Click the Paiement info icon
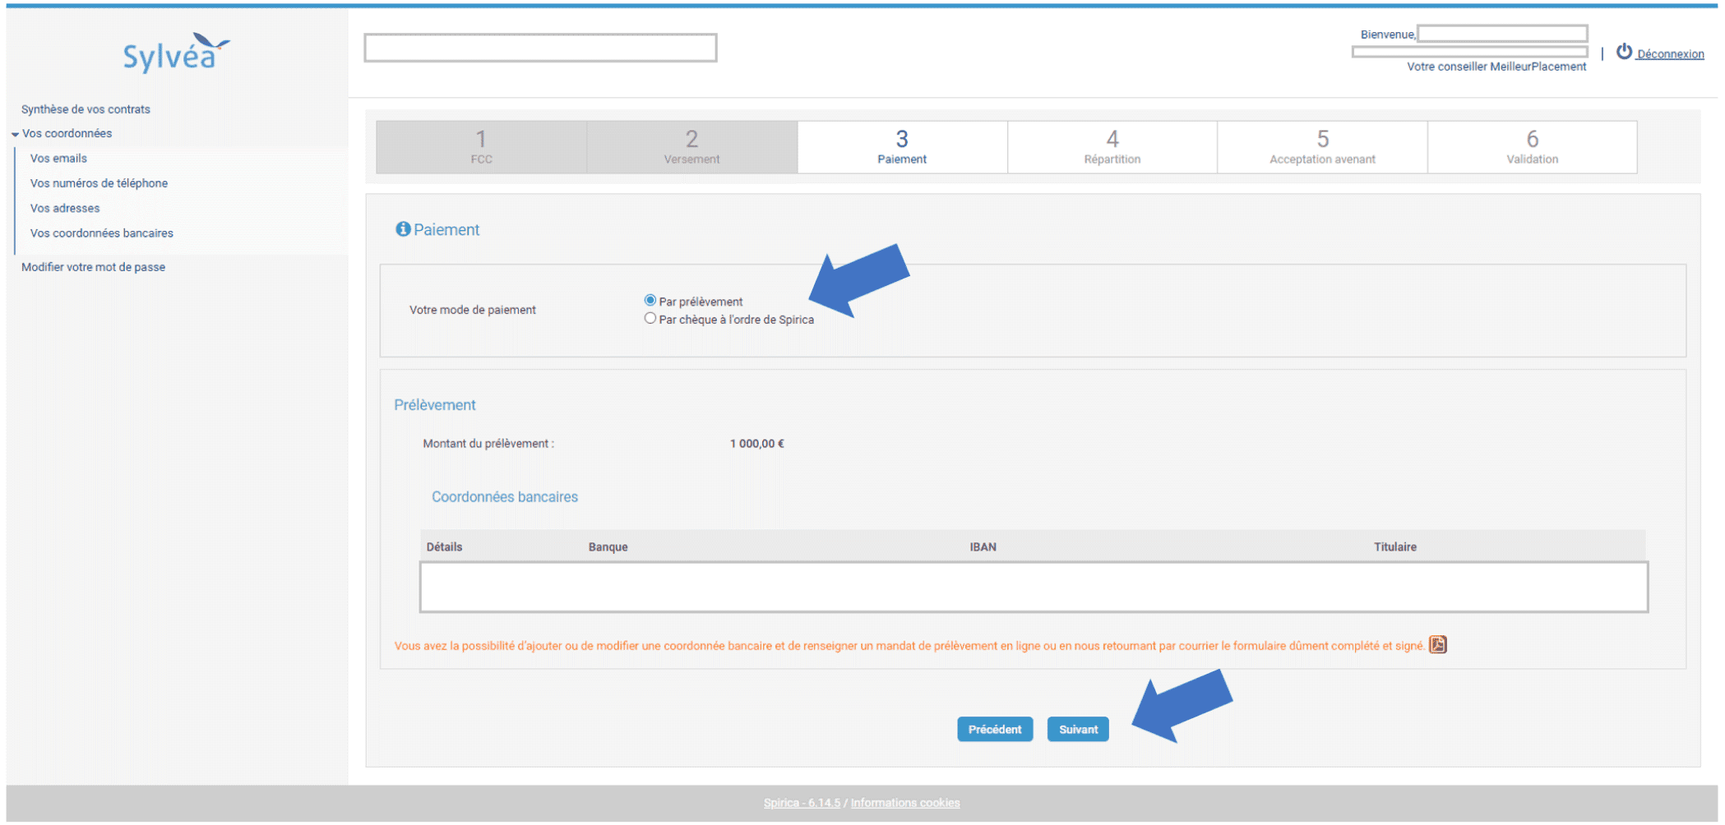The image size is (1725, 825). click(x=403, y=229)
